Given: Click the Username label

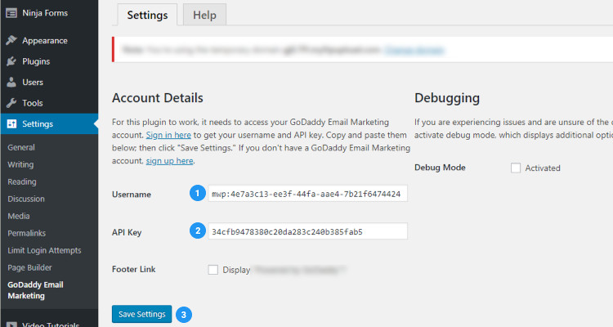Looking at the screenshot, I should coord(132,195).
